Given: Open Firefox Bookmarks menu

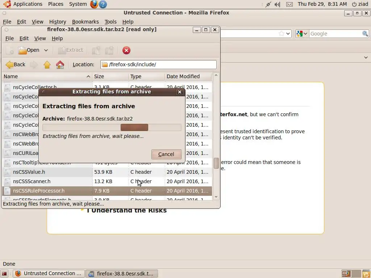Looking at the screenshot, I should tap(86, 22).
